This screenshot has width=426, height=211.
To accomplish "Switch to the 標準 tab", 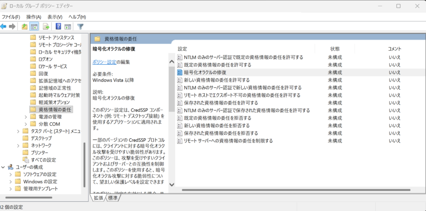I will 112,198.
